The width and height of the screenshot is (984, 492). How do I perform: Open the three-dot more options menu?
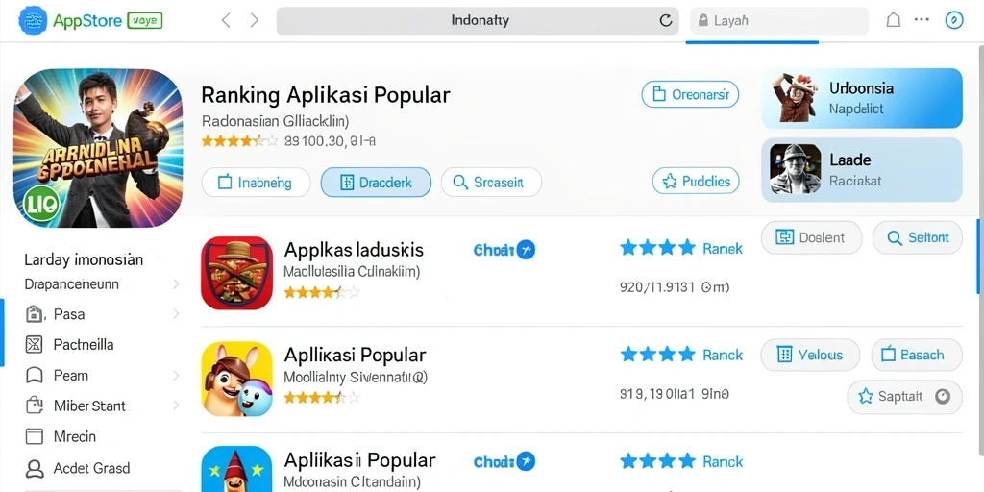(x=922, y=19)
